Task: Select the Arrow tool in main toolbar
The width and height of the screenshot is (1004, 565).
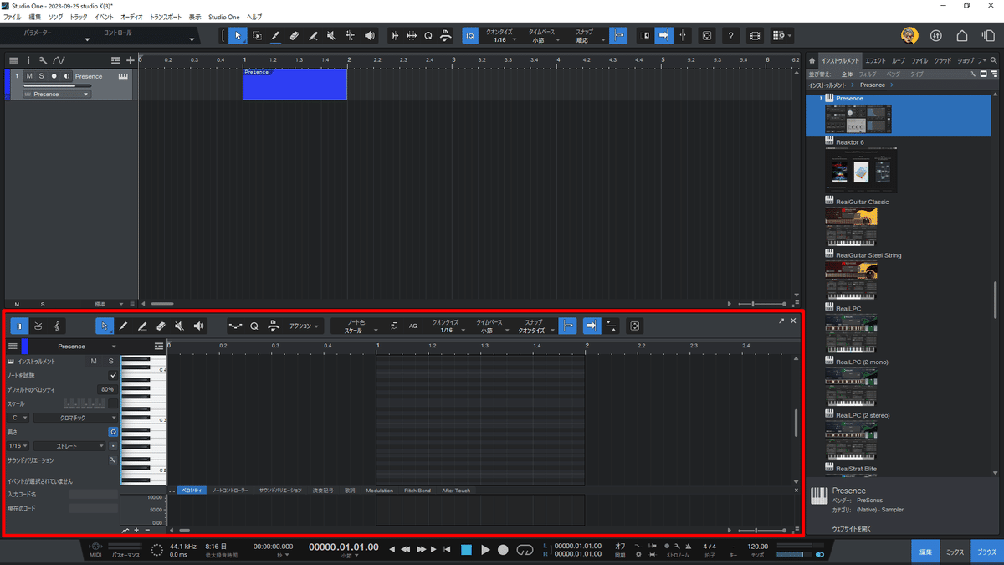Action: coord(238,36)
